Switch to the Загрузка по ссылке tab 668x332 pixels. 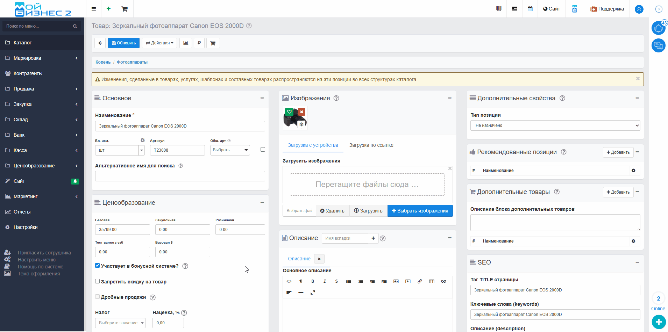(x=371, y=145)
